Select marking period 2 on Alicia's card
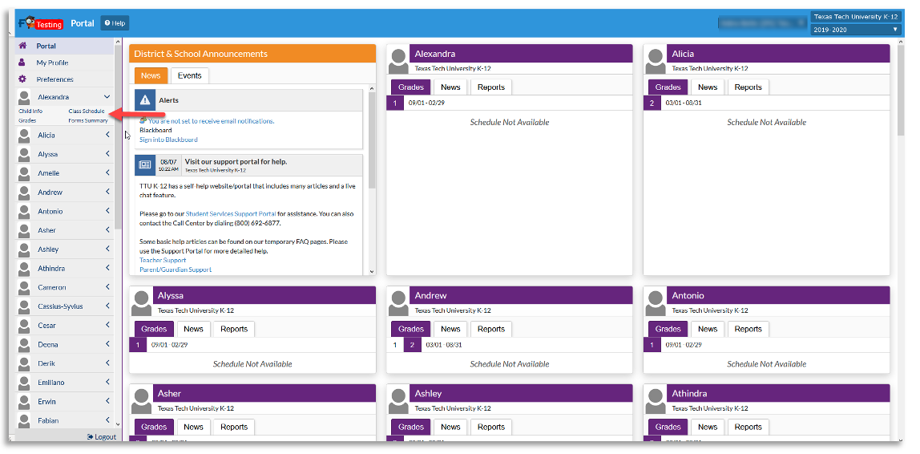The width and height of the screenshot is (920, 454). [x=652, y=103]
